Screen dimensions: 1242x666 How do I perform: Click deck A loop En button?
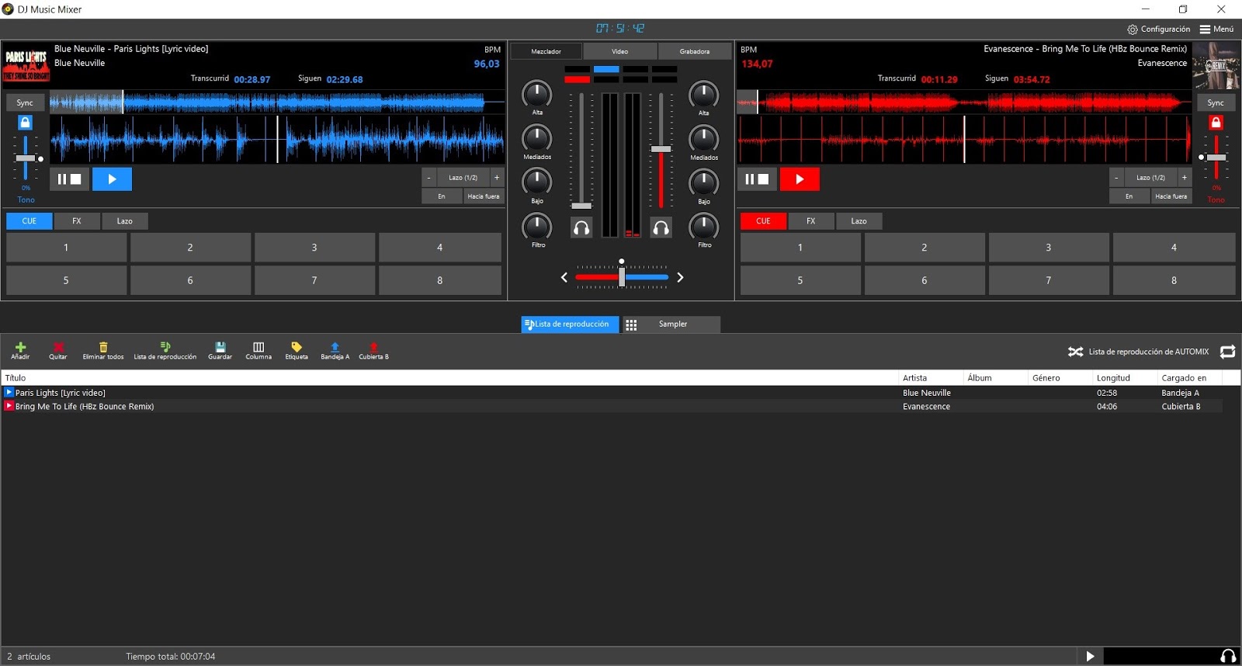click(442, 196)
